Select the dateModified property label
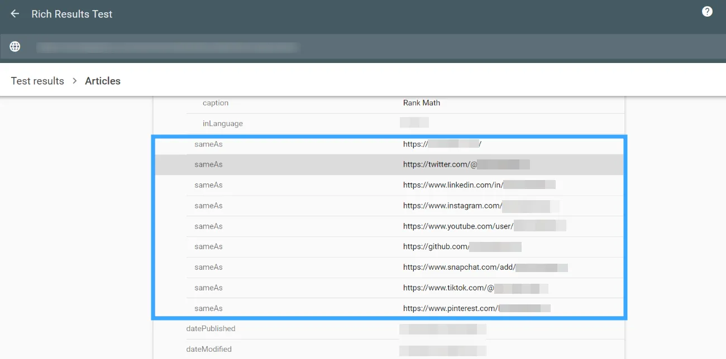 (209, 350)
